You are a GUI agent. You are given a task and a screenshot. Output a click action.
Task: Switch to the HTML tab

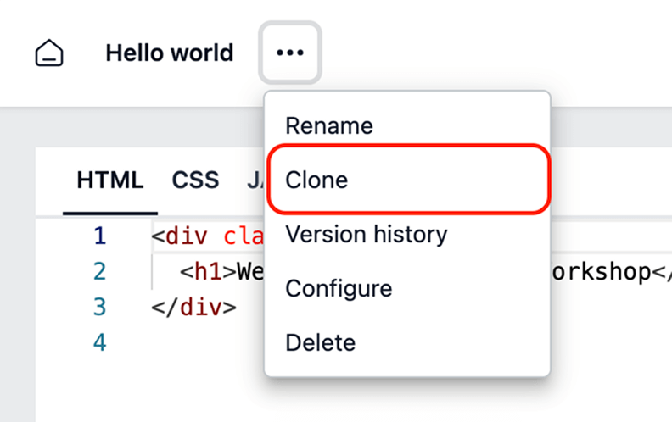pyautogui.click(x=109, y=180)
